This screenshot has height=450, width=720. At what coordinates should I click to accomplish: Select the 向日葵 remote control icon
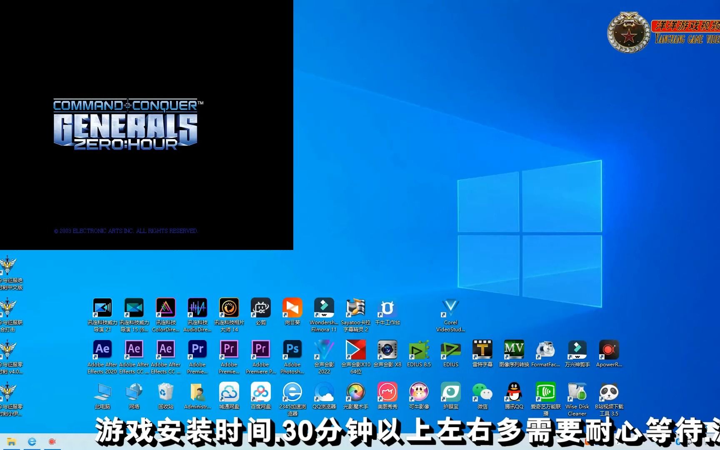(292, 312)
